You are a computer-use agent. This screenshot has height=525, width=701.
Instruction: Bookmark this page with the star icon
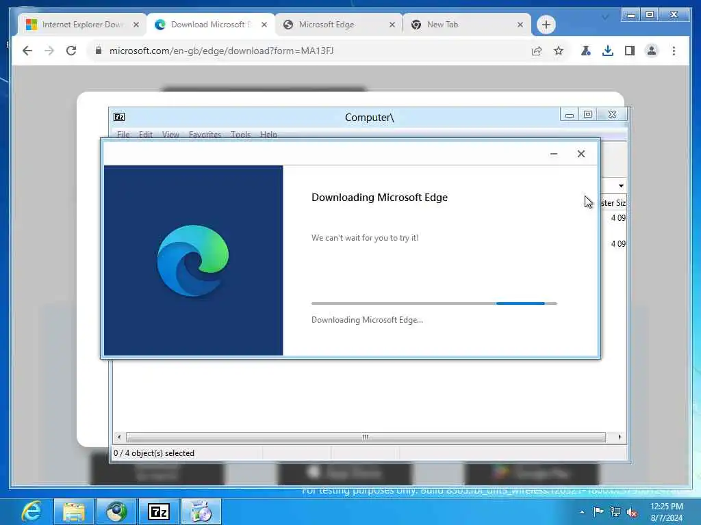point(559,51)
